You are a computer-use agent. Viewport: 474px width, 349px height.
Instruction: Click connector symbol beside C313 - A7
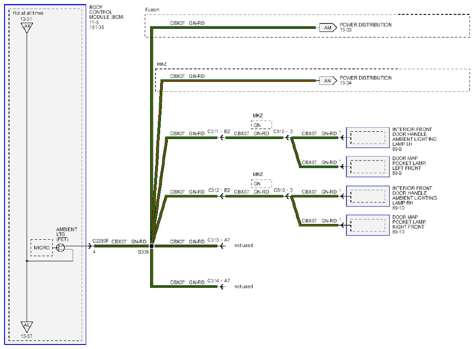point(222,246)
